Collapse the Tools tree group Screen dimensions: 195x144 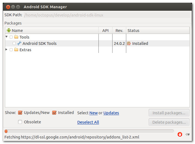(7, 37)
